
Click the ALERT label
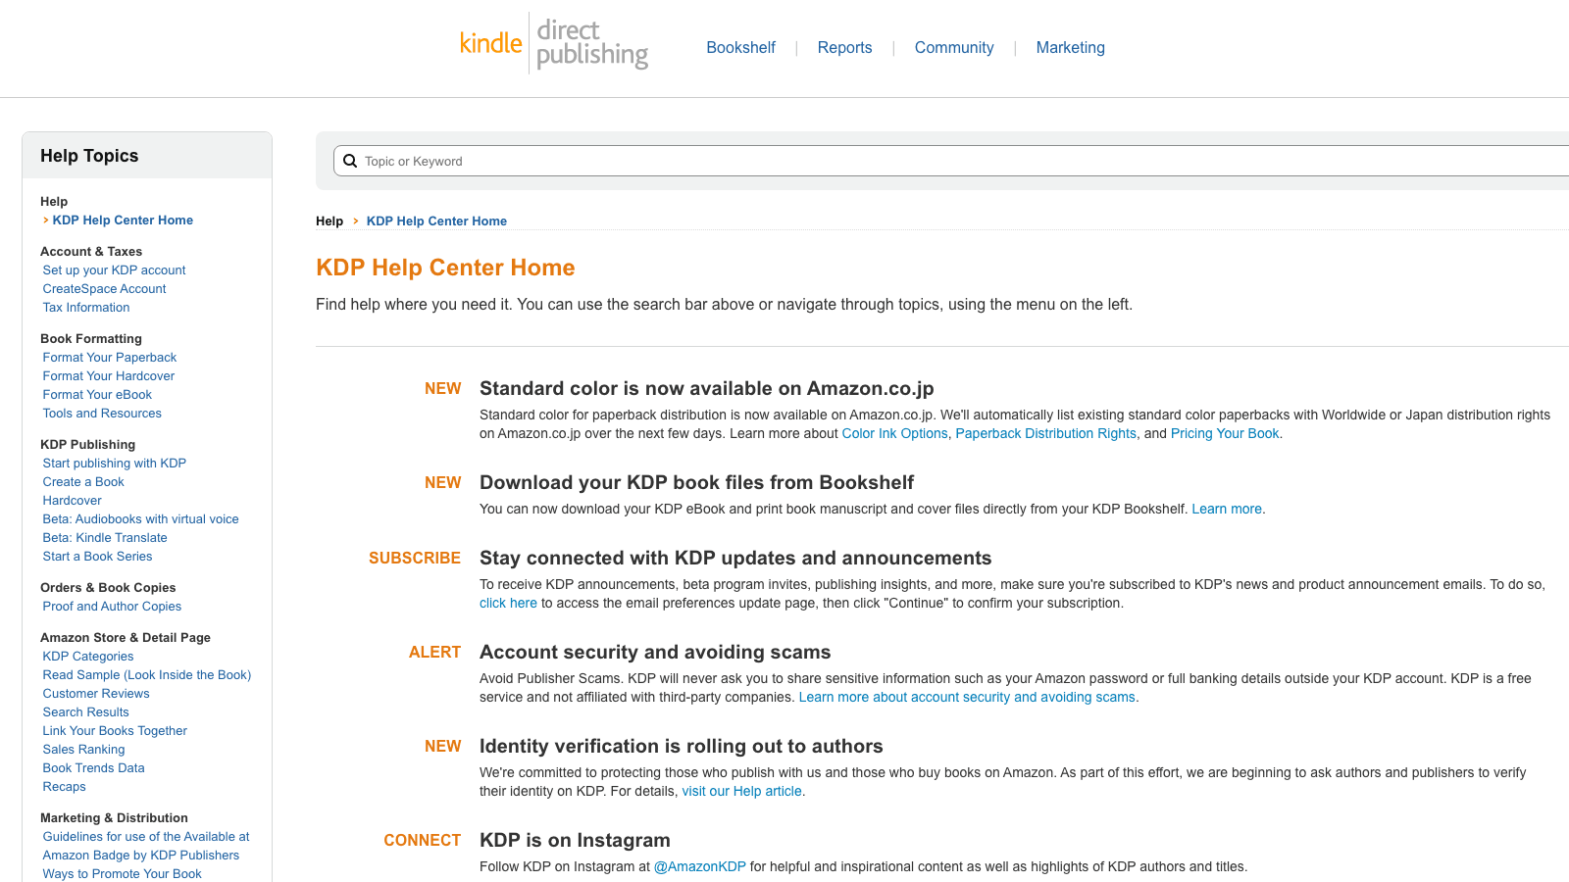point(434,652)
